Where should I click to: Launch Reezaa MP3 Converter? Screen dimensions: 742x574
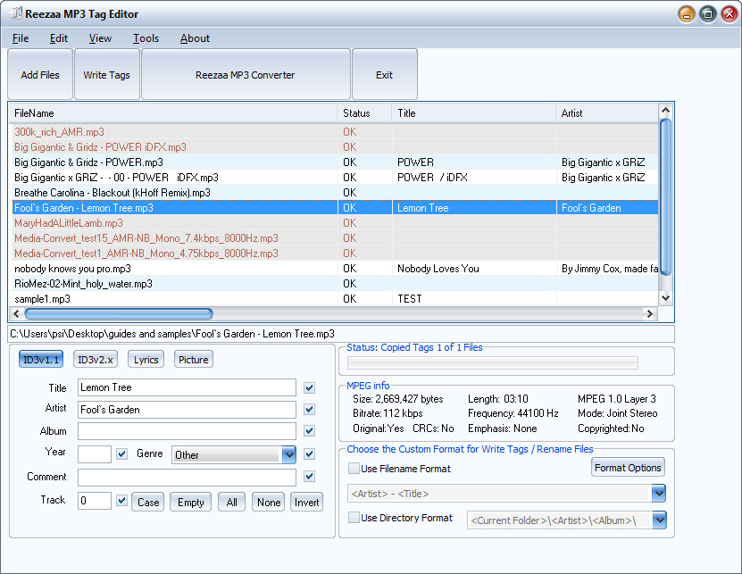click(246, 74)
